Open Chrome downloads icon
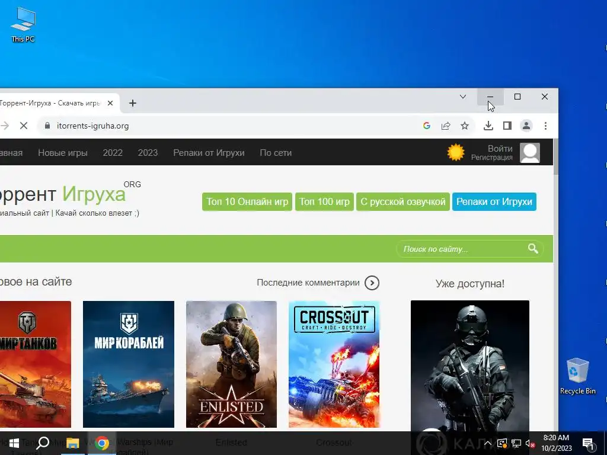The image size is (607, 455). (488, 126)
